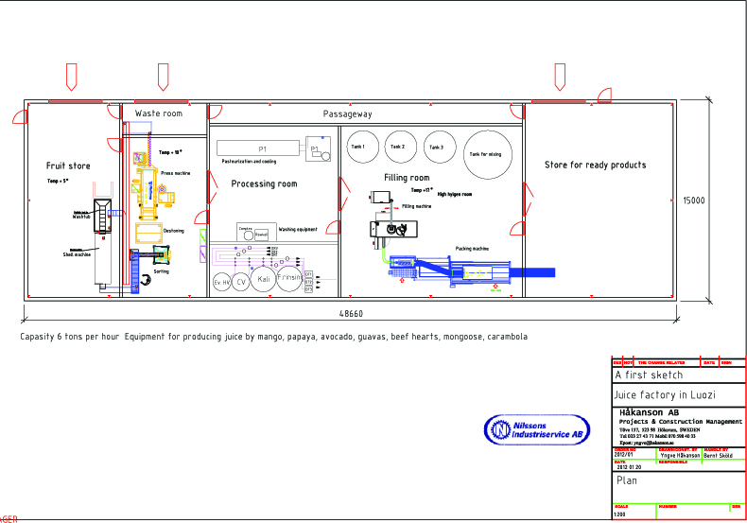The height and width of the screenshot is (523, 747).
Task: Click the Kali tank circle
Action: point(266,282)
